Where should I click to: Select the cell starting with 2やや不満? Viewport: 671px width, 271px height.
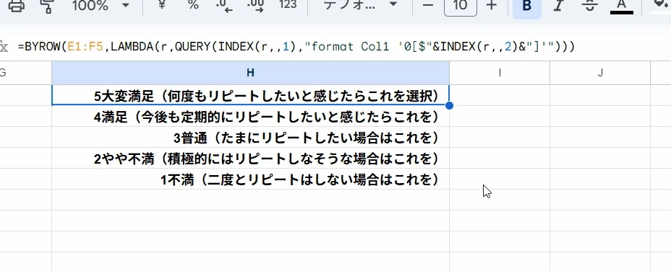tap(250, 159)
